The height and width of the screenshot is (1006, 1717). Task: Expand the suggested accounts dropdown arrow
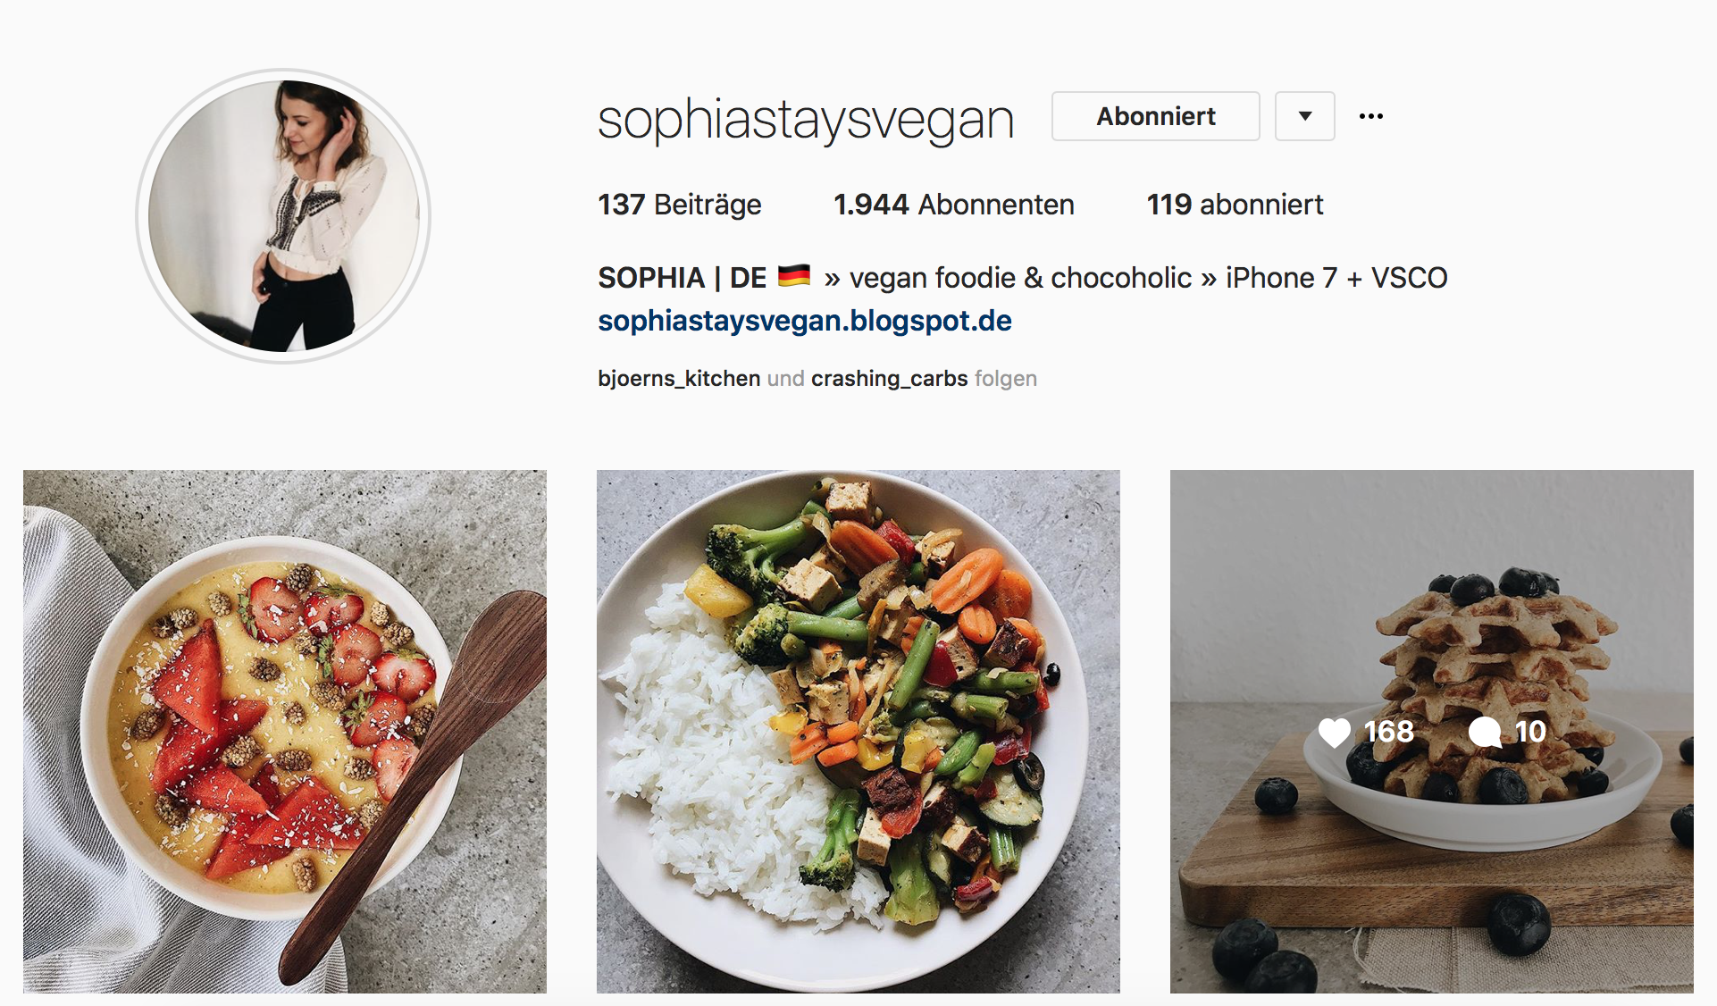pos(1304,116)
